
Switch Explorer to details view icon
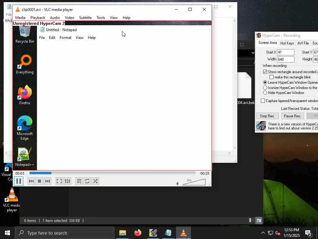252,220
